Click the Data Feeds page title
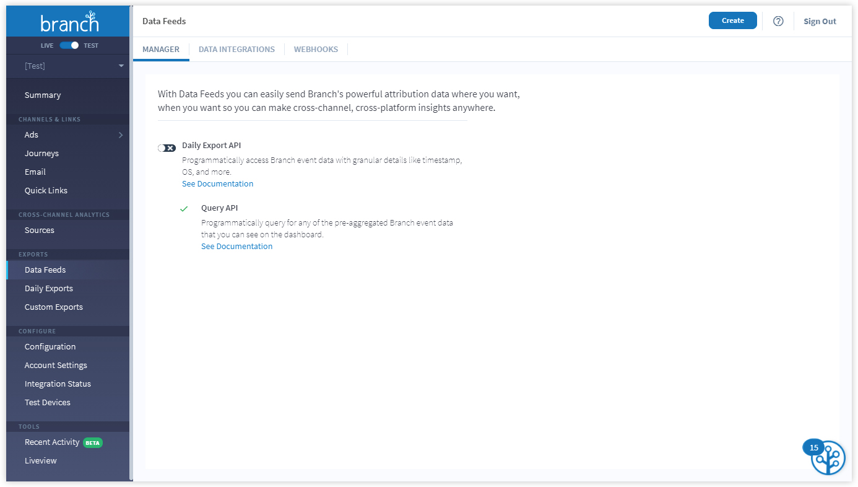 tap(164, 21)
